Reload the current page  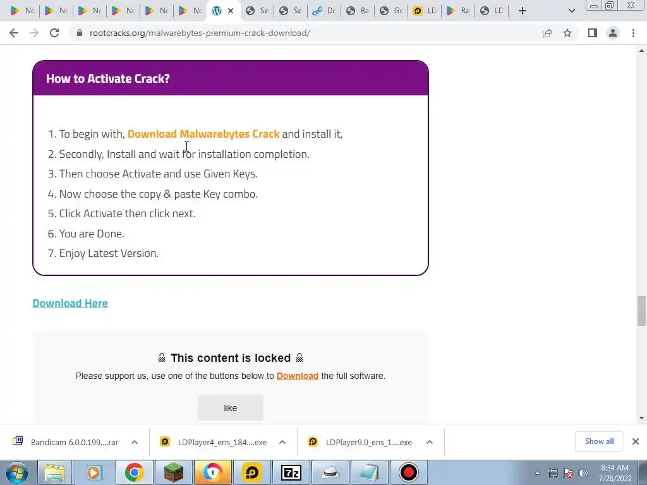tap(54, 33)
